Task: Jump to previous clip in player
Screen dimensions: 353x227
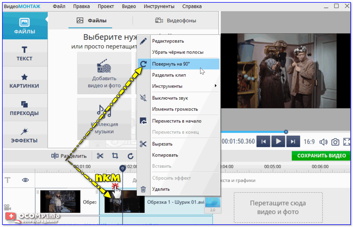Action: pos(264,141)
